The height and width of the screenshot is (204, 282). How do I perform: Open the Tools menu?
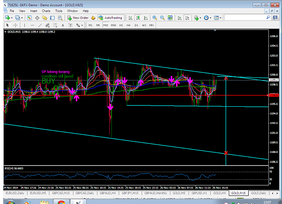(59, 11)
